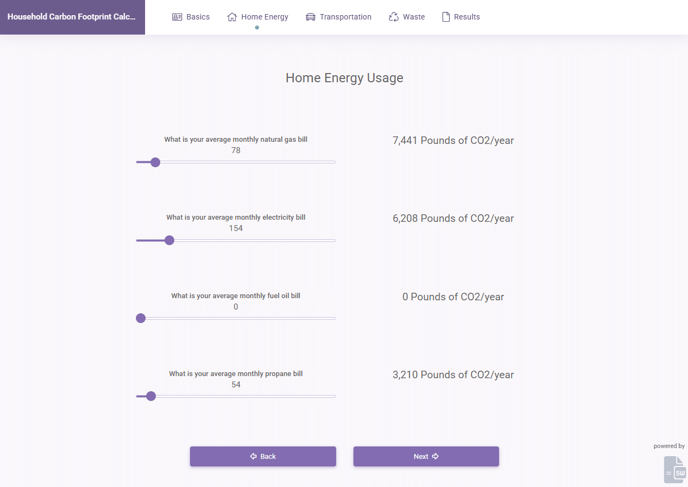This screenshot has height=487, width=688.
Task: Click the SW logo in bottom right corner
Action: click(x=674, y=469)
